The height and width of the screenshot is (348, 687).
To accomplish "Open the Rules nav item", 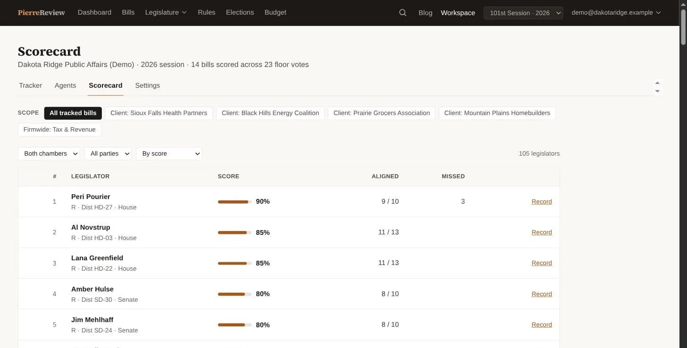I will coord(207,13).
